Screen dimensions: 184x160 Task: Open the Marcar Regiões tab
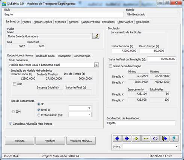pyautogui.click(x=43, y=22)
